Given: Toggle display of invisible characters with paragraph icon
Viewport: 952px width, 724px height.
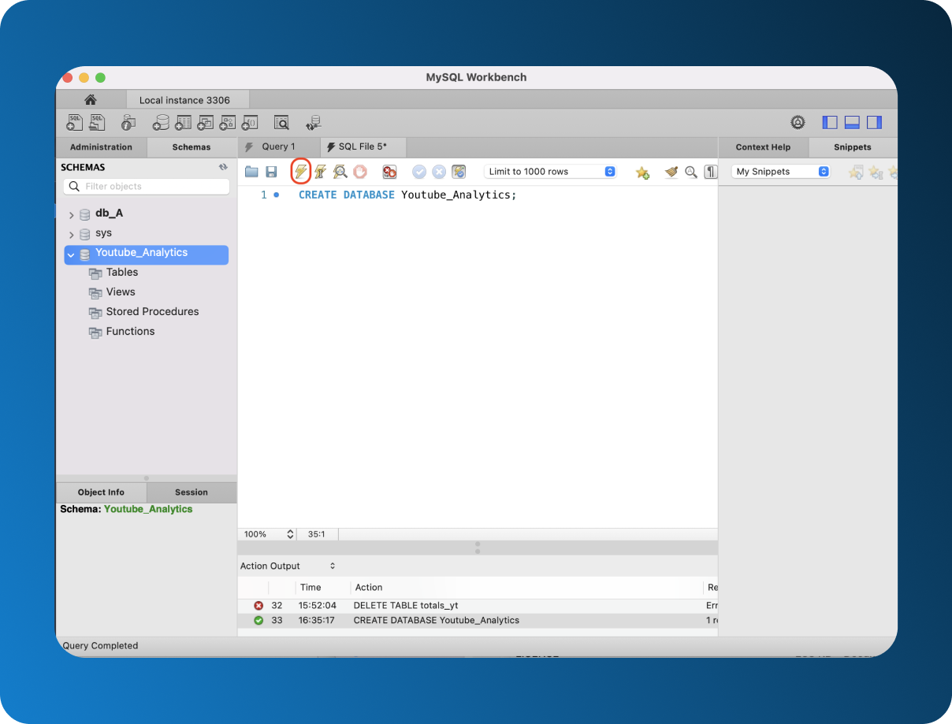Looking at the screenshot, I should point(710,171).
